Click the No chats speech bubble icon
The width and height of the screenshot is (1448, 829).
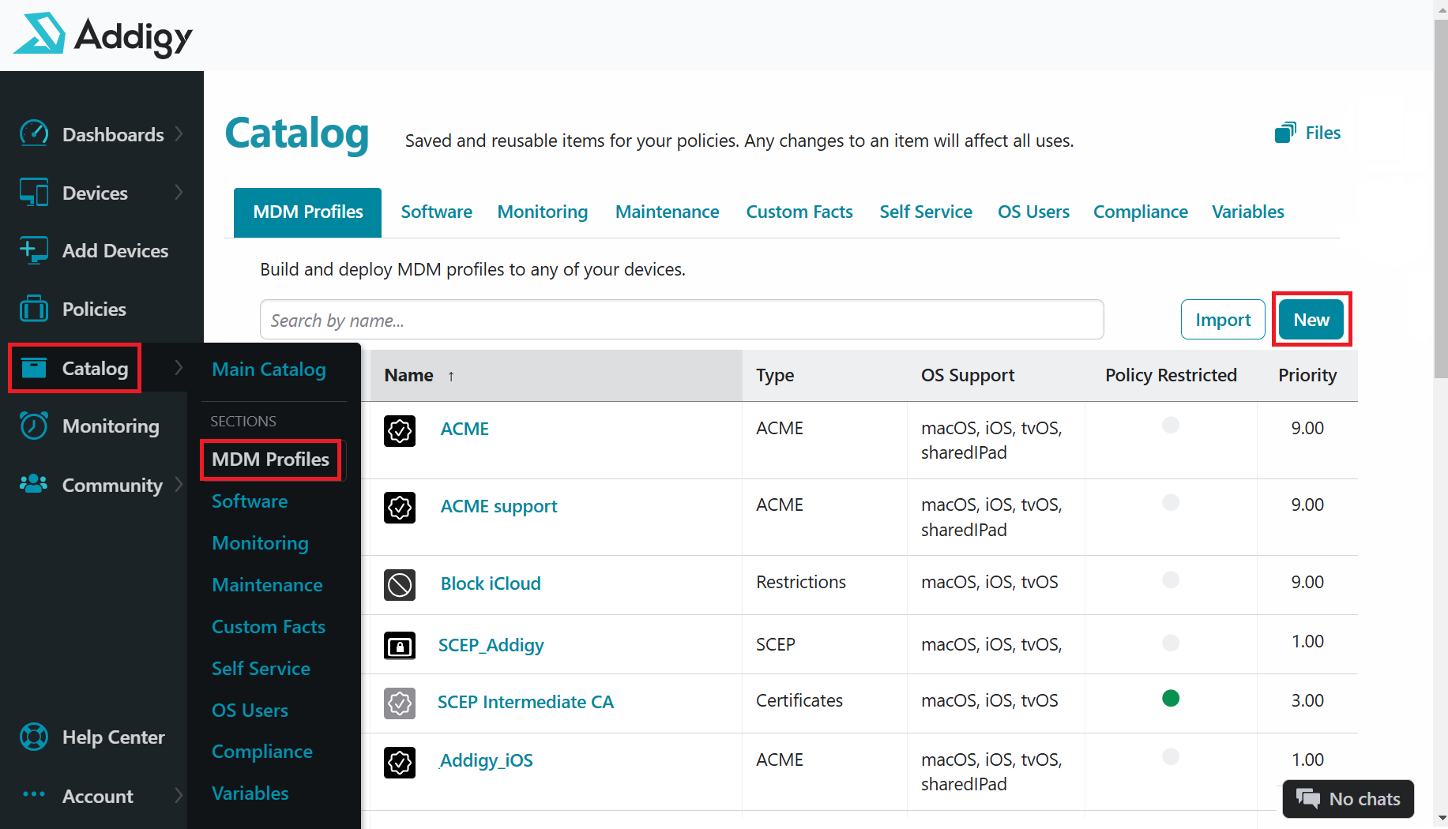click(1308, 798)
